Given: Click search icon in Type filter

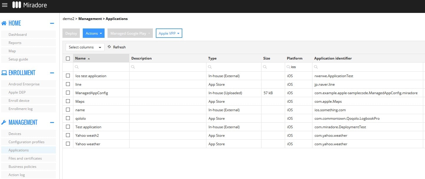Looking at the screenshot, I should (210, 67).
